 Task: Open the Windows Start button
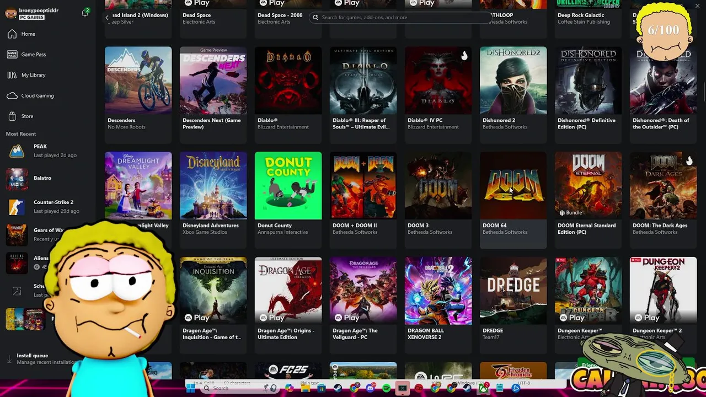click(190, 388)
